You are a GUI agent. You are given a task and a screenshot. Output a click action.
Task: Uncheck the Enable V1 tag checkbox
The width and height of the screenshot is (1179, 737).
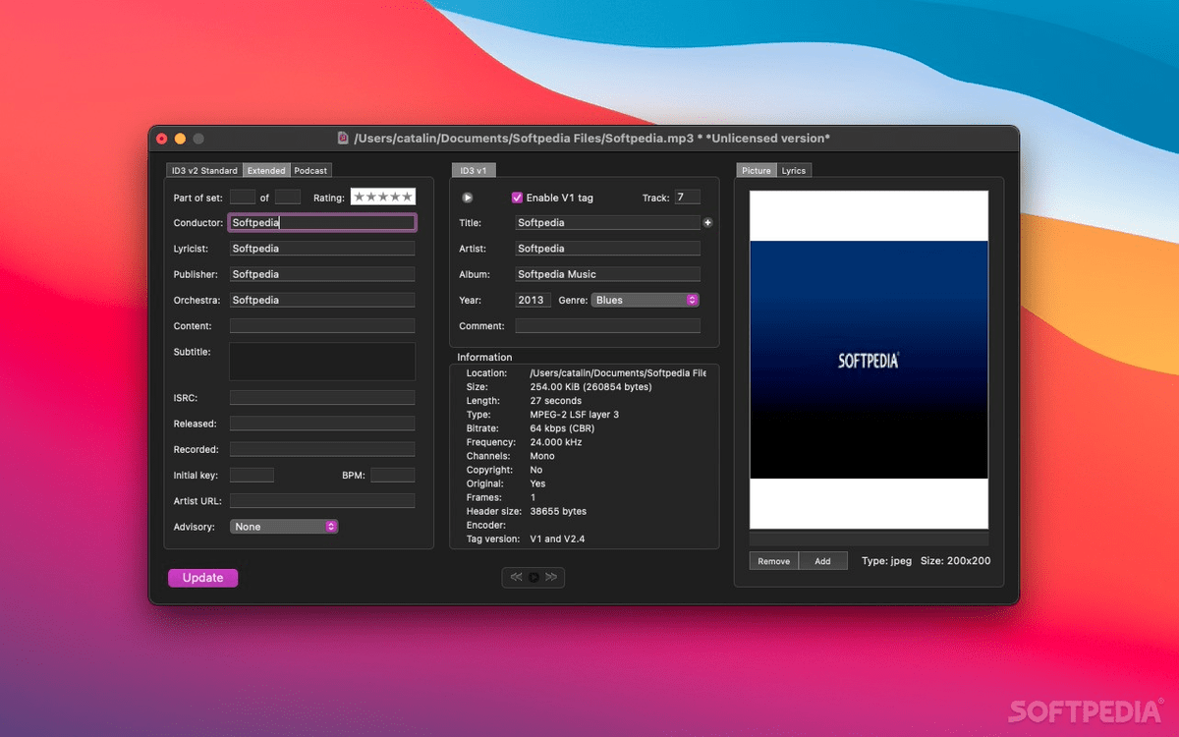tap(516, 197)
